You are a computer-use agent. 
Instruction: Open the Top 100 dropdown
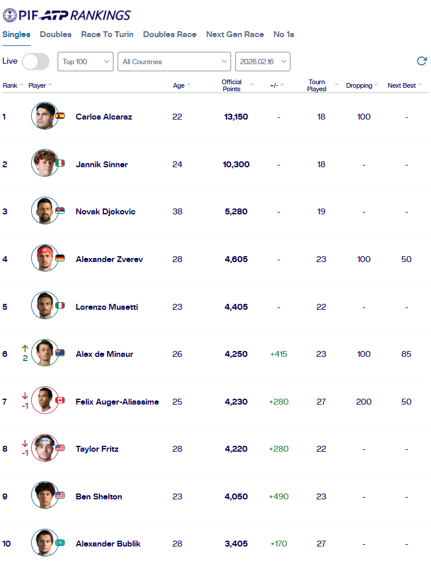point(85,62)
